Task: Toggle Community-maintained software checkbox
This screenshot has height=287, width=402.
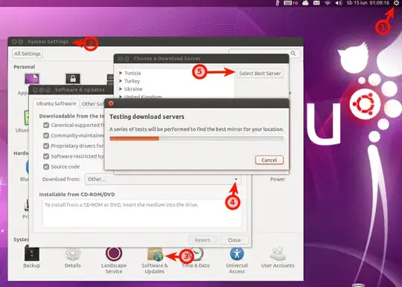Action: (x=46, y=135)
